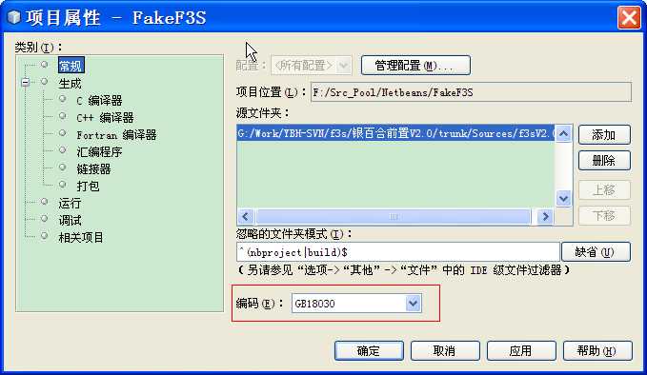Select 汇编程序 in category tree
This screenshot has width=647, height=375.
[x=99, y=152]
